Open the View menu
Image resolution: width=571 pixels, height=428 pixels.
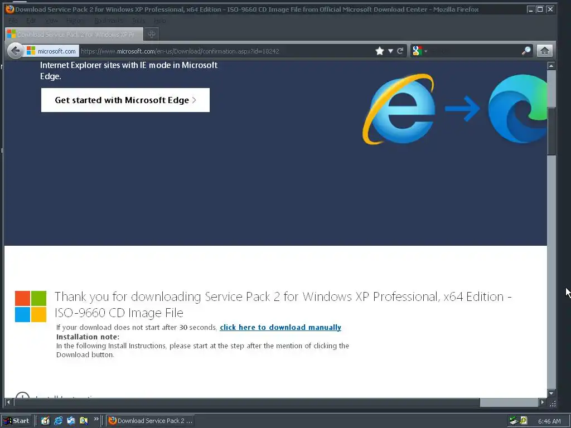[x=51, y=21]
